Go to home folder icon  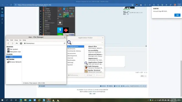tap(21, 43)
